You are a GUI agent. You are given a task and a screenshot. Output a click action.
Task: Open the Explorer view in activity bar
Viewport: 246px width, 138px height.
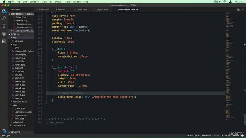(4, 11)
